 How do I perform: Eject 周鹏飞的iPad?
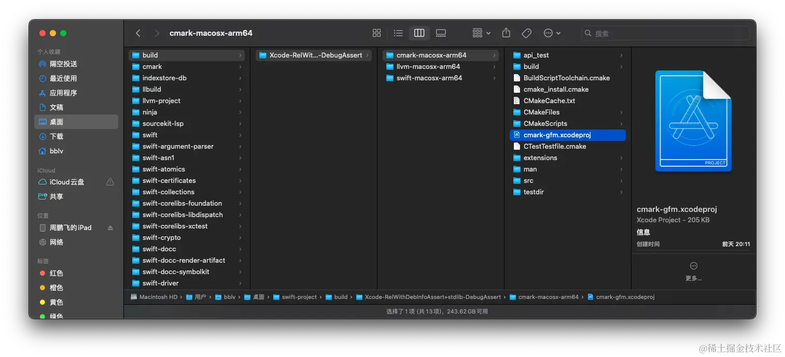click(110, 228)
